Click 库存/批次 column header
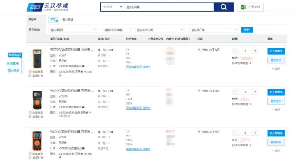Viewport: 302px width, 168px height. click(103, 39)
